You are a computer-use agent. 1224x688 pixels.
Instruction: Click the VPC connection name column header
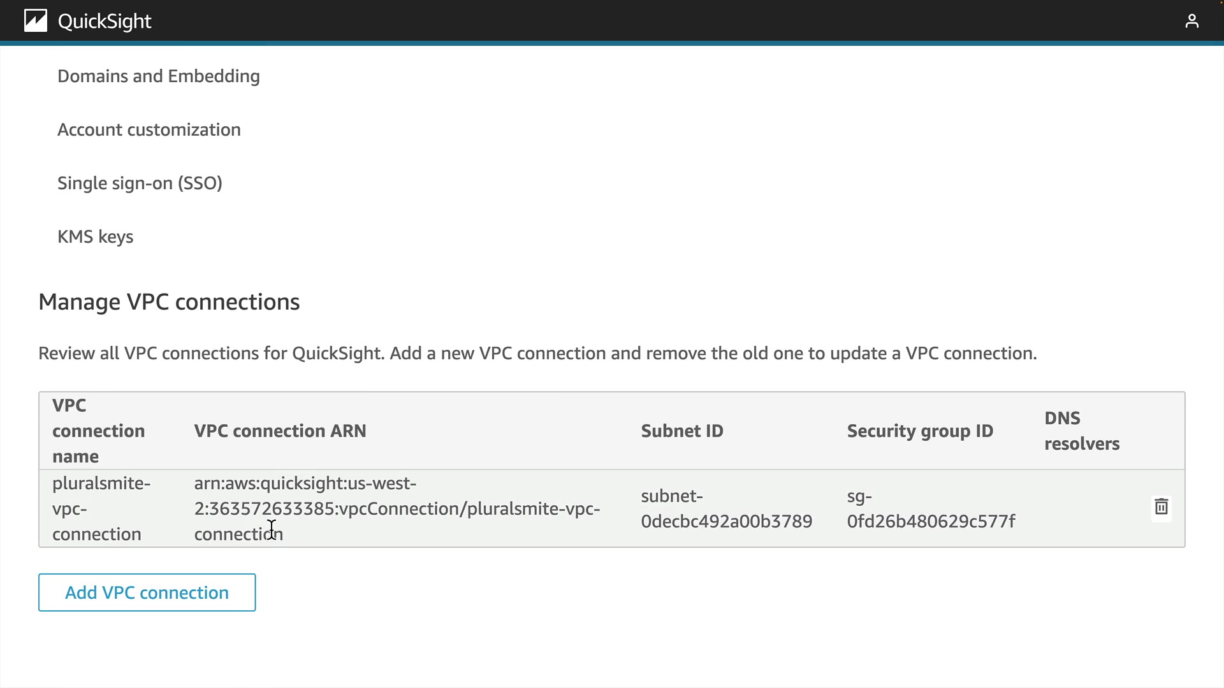(x=99, y=431)
